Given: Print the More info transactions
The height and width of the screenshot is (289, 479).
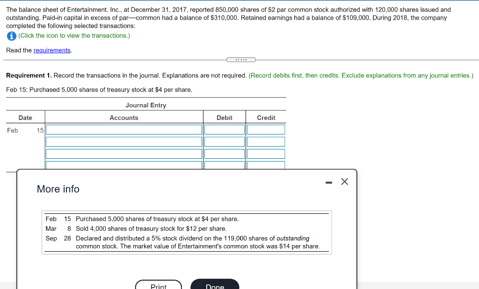Looking at the screenshot, I should pyautogui.click(x=159, y=286).
